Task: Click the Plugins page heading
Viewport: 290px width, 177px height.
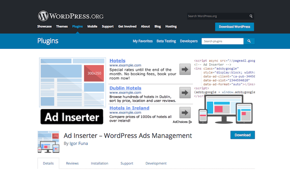Action: (48, 41)
